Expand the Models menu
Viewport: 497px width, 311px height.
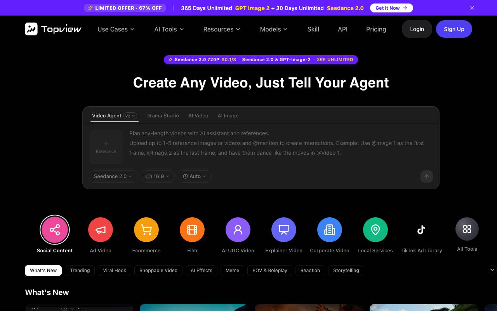tap(274, 29)
